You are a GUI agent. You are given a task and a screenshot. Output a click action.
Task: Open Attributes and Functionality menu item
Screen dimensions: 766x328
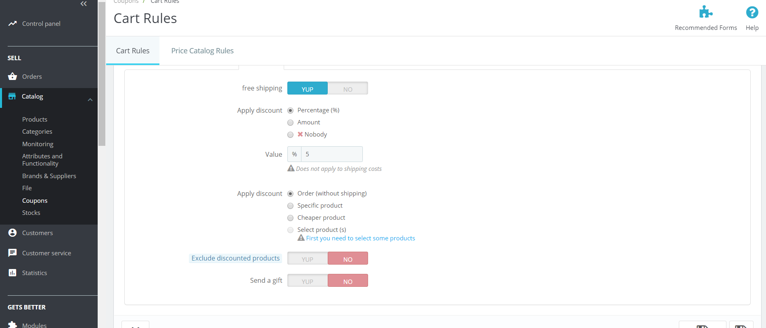pyautogui.click(x=42, y=160)
